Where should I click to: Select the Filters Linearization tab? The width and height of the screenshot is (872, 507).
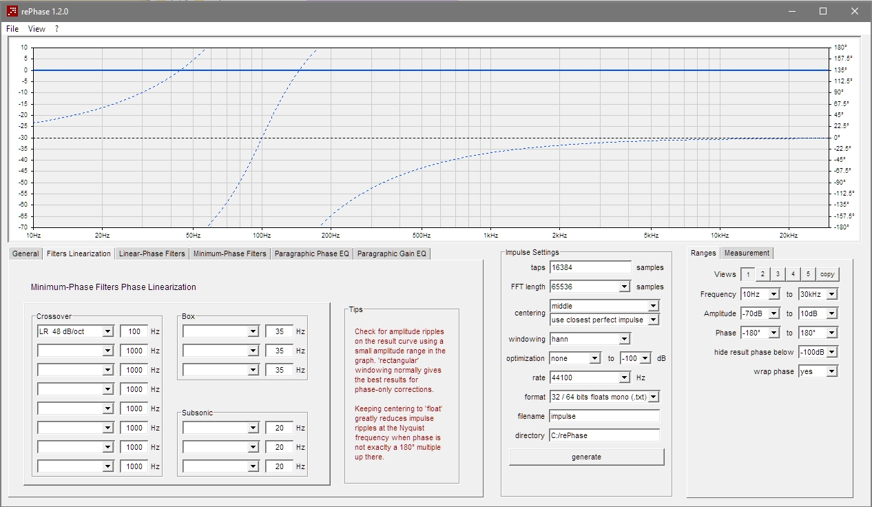coord(79,253)
